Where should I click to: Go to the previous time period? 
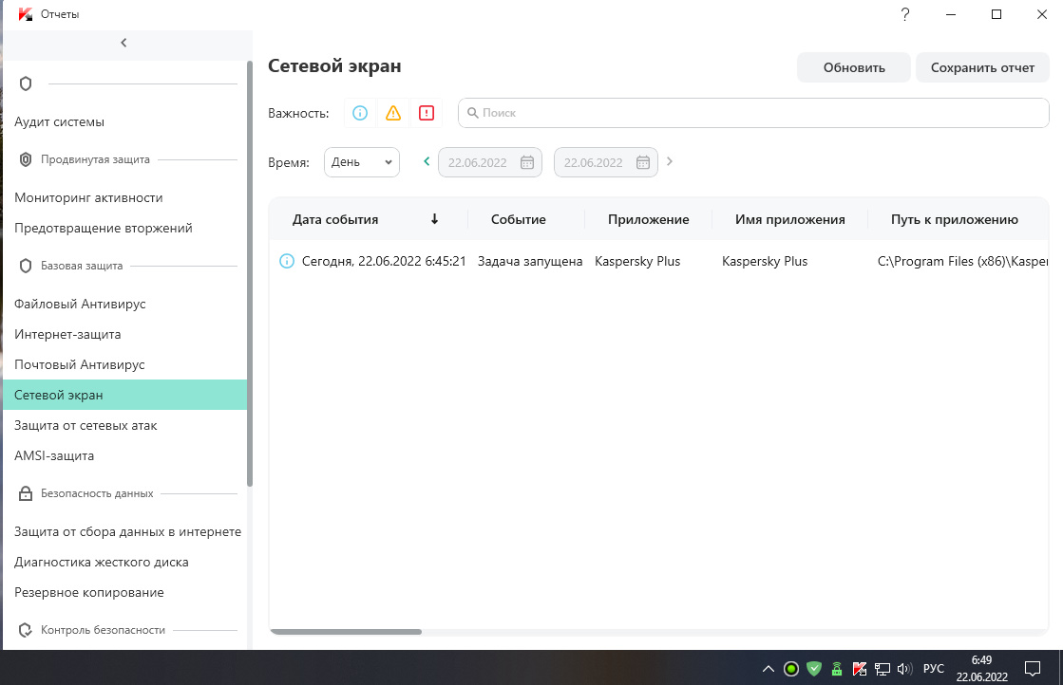tap(427, 161)
